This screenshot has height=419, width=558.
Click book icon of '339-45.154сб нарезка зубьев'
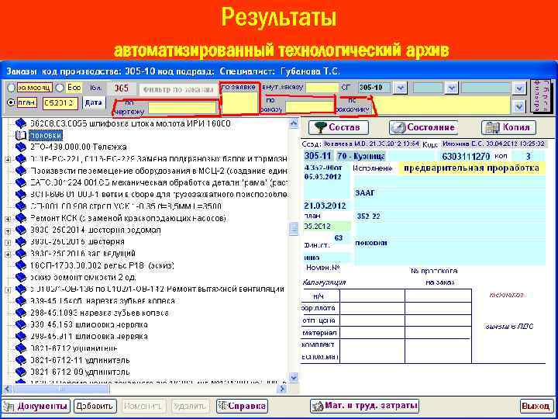pyautogui.click(x=21, y=301)
